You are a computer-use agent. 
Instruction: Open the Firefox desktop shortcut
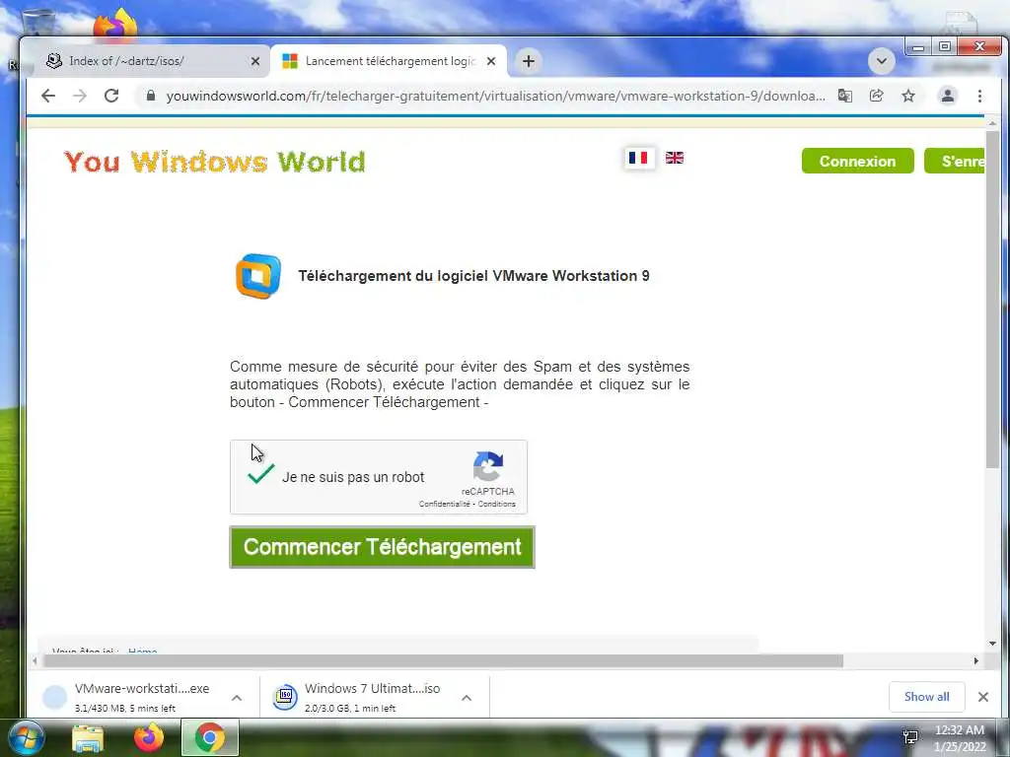(115, 24)
